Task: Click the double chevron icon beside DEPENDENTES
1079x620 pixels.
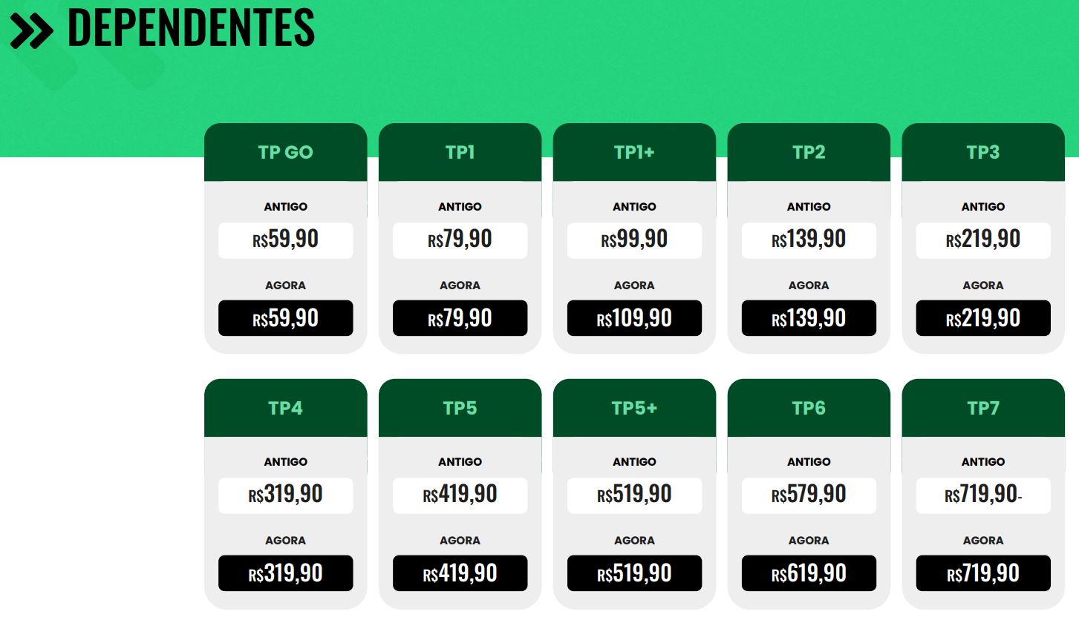Action: (32, 31)
